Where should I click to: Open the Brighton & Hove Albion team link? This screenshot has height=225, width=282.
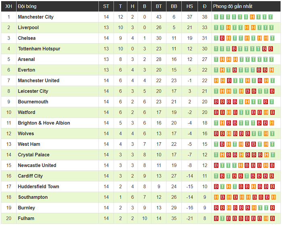point(44,123)
